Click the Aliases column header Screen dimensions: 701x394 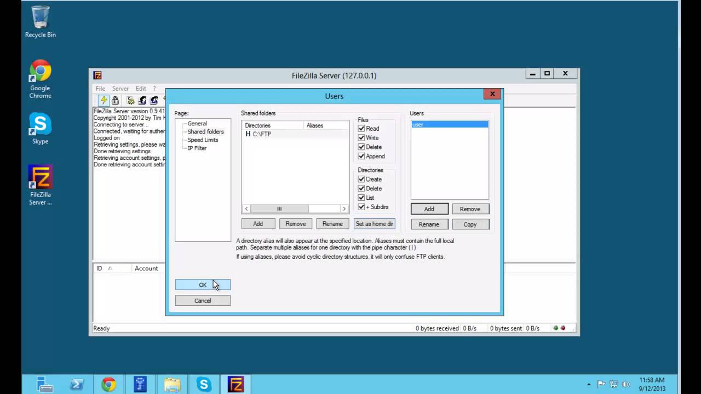tap(326, 125)
